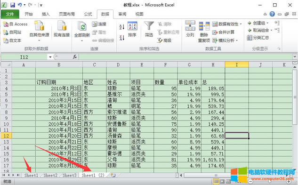Sort descending Z to A icon

tap(121, 38)
